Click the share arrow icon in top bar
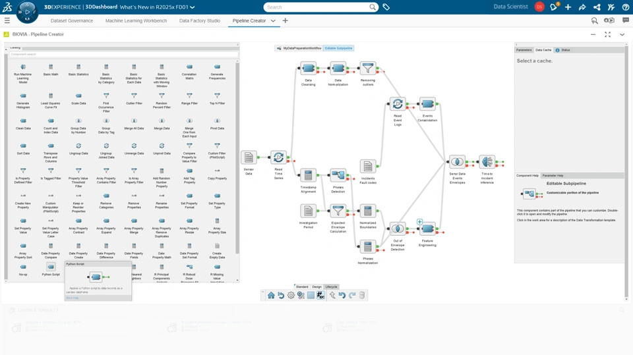Screen dimensions: 633x355 click(582, 7)
